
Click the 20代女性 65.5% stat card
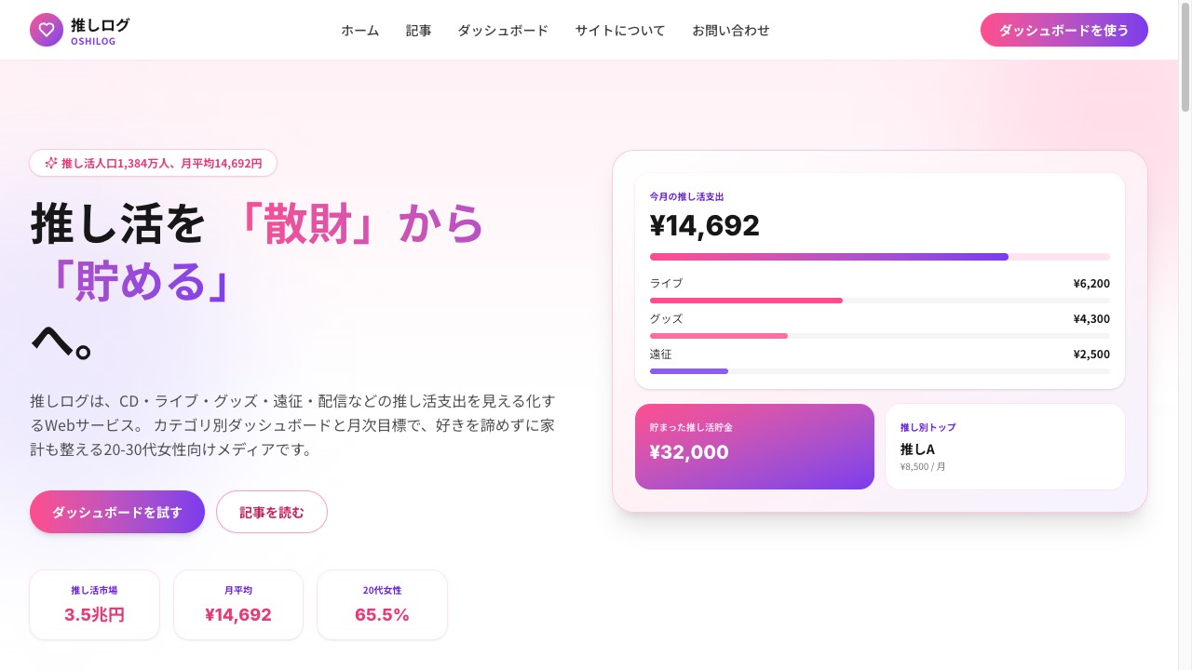pos(382,605)
